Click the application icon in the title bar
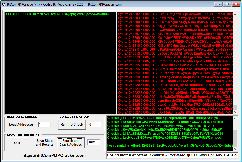The width and height of the screenshot is (242, 162). tap(4, 4)
